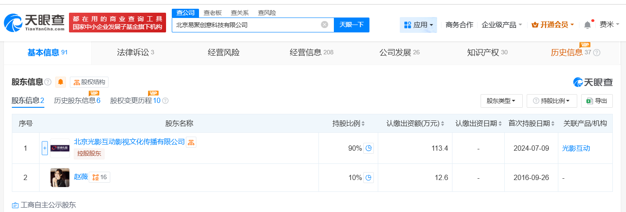Switch to the 知识产权 tab
The width and height of the screenshot is (626, 212).
[x=487, y=53]
